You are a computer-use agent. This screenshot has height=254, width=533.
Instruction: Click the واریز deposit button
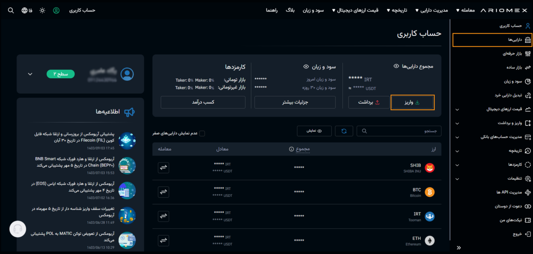click(x=412, y=102)
